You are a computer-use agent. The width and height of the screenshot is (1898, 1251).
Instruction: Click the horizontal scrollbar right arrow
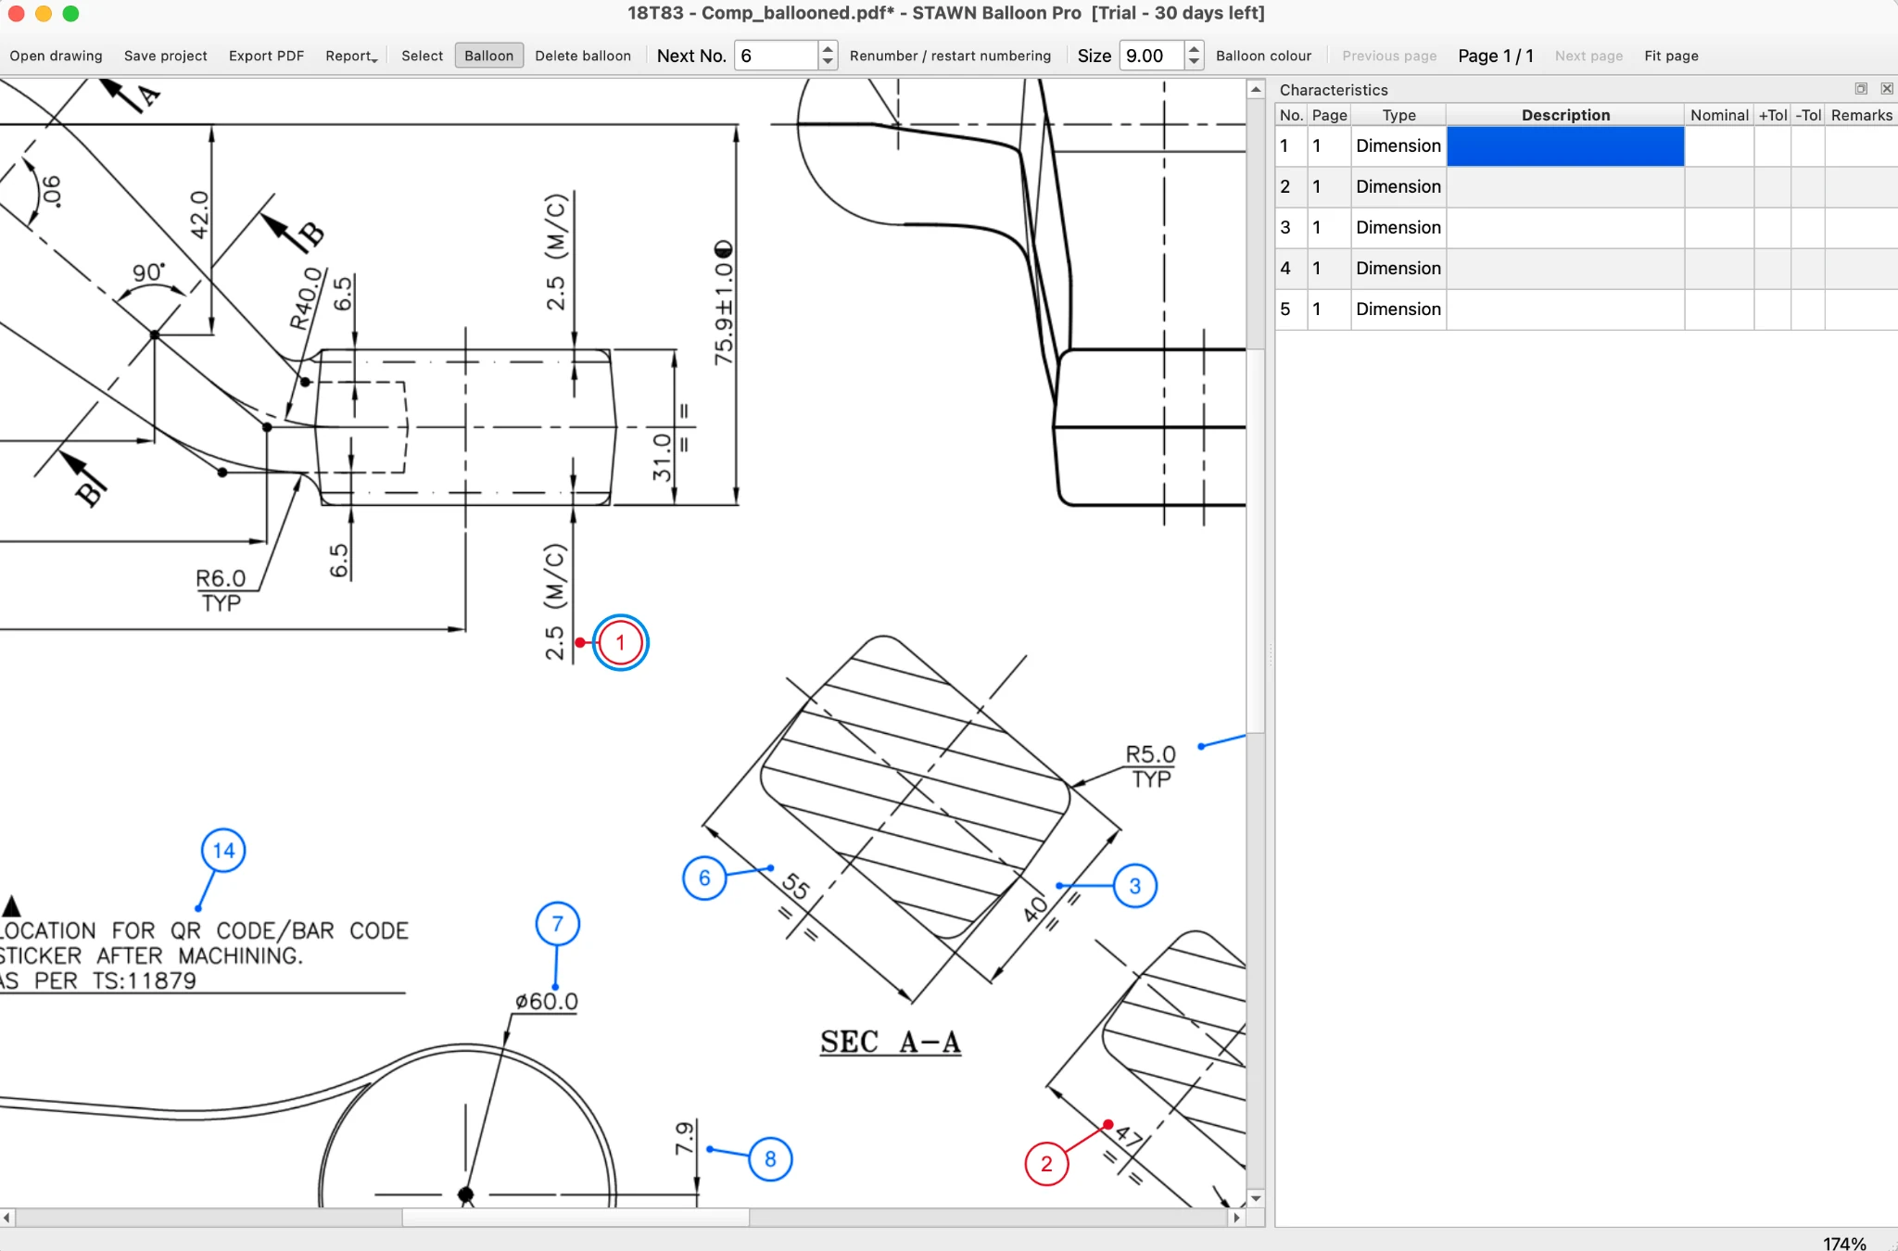click(x=1236, y=1218)
